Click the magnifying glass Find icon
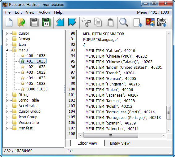The width and height of the screenshot is (175, 157). pos(124,22)
